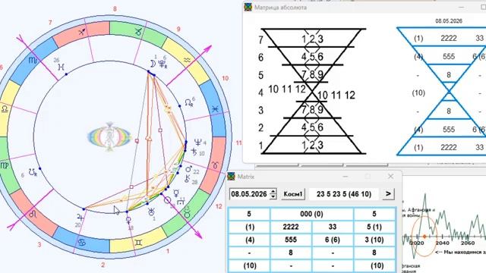The image size is (486, 273).
Task: Click the Moon glyph in the chart
Action: click(x=153, y=64)
